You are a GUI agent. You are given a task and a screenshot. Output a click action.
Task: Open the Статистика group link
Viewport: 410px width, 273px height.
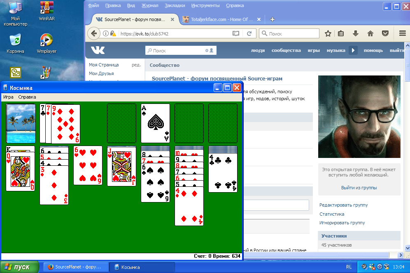click(x=332, y=214)
